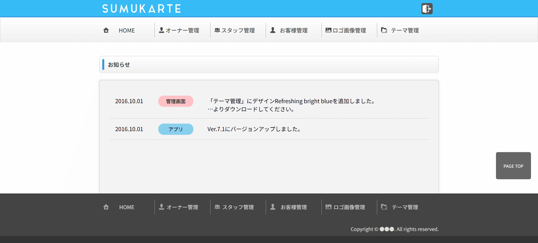Select テーマ管理 in the top menu
This screenshot has width=538, height=243.
pos(405,30)
